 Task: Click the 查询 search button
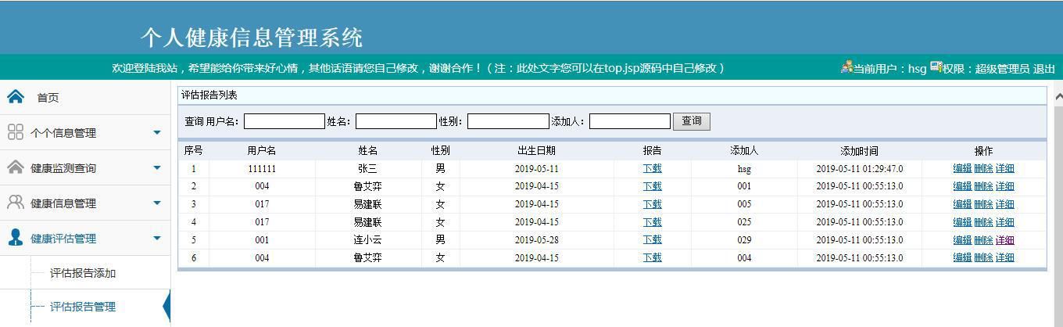(x=692, y=121)
